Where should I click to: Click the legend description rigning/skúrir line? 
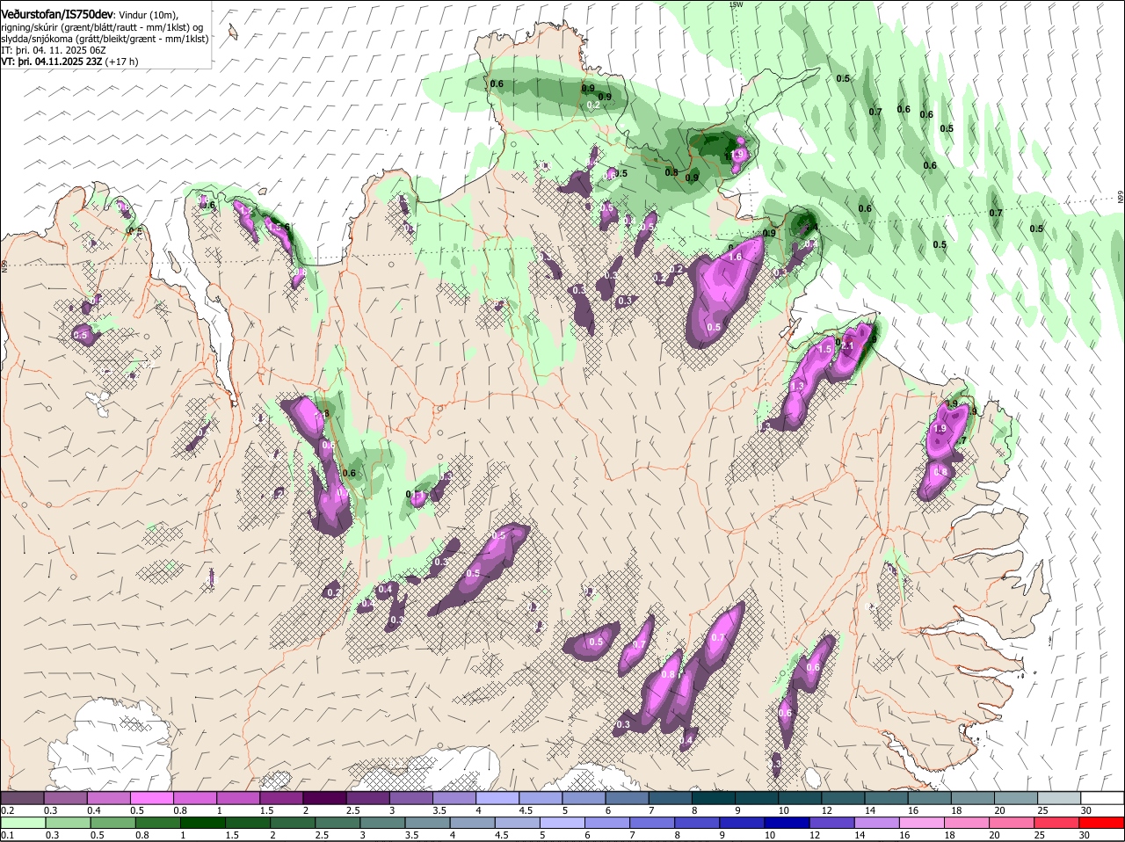click(x=102, y=27)
